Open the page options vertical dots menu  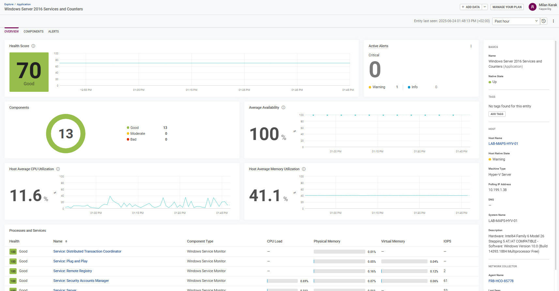(x=553, y=21)
